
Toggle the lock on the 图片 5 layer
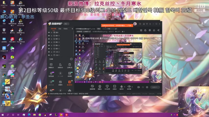pos(51,36)
